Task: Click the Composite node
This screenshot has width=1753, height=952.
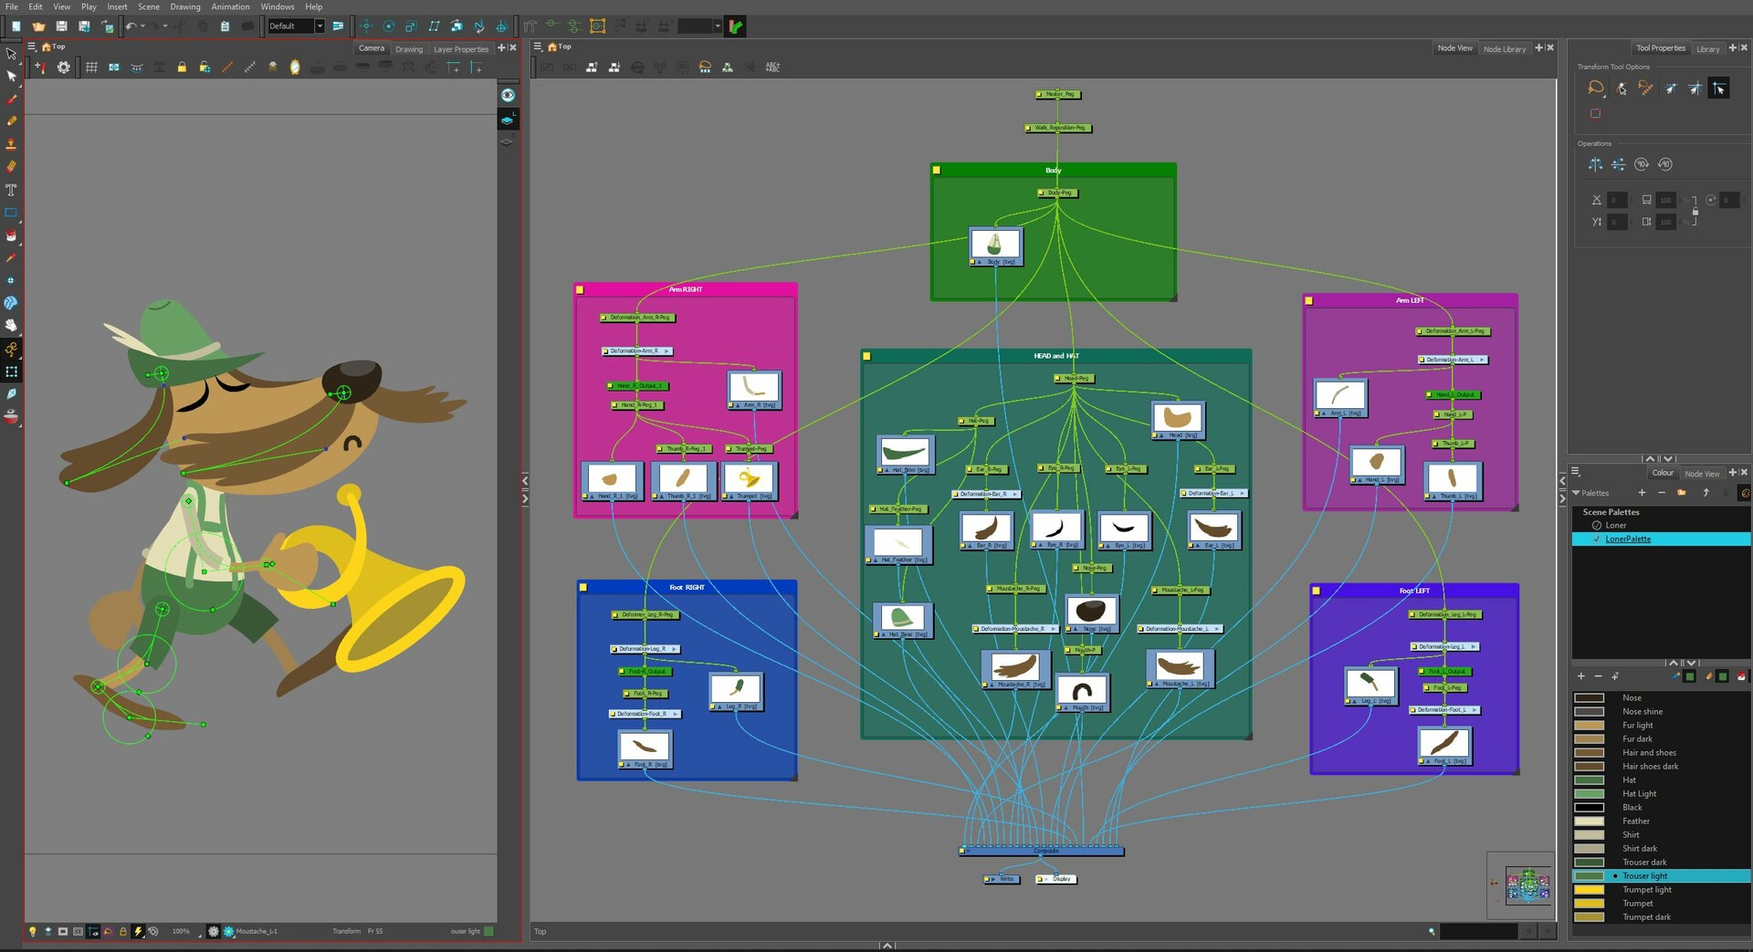Action: [x=1042, y=852]
